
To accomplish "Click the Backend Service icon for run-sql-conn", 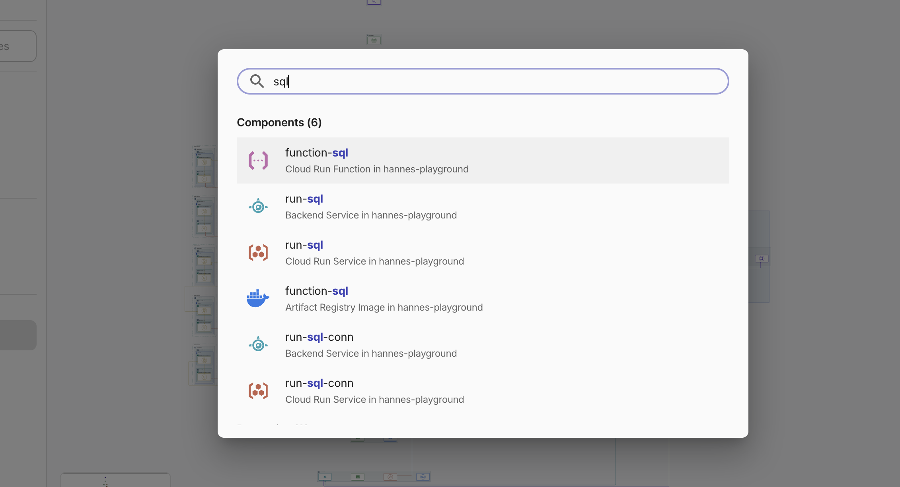I will [258, 344].
